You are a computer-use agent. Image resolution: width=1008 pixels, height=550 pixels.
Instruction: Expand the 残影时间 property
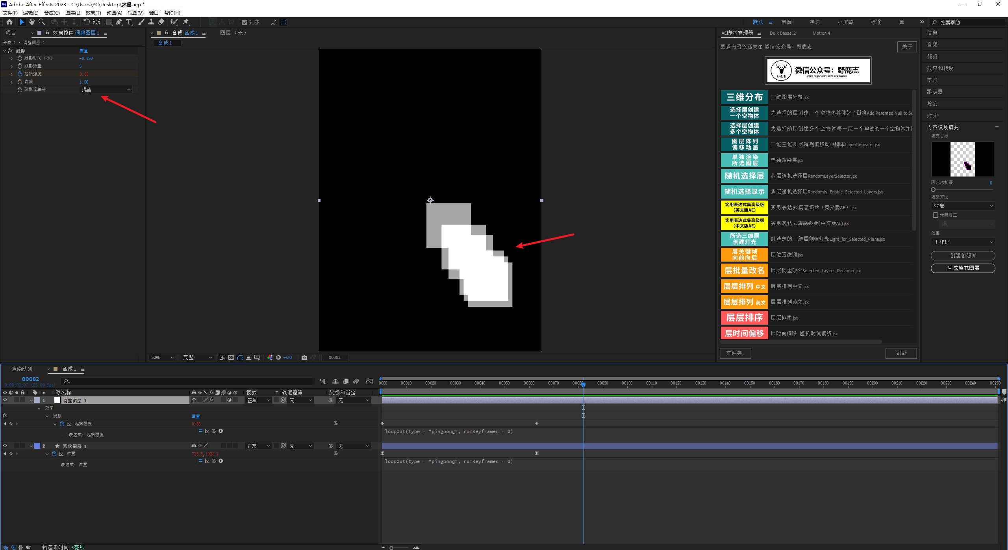11,58
